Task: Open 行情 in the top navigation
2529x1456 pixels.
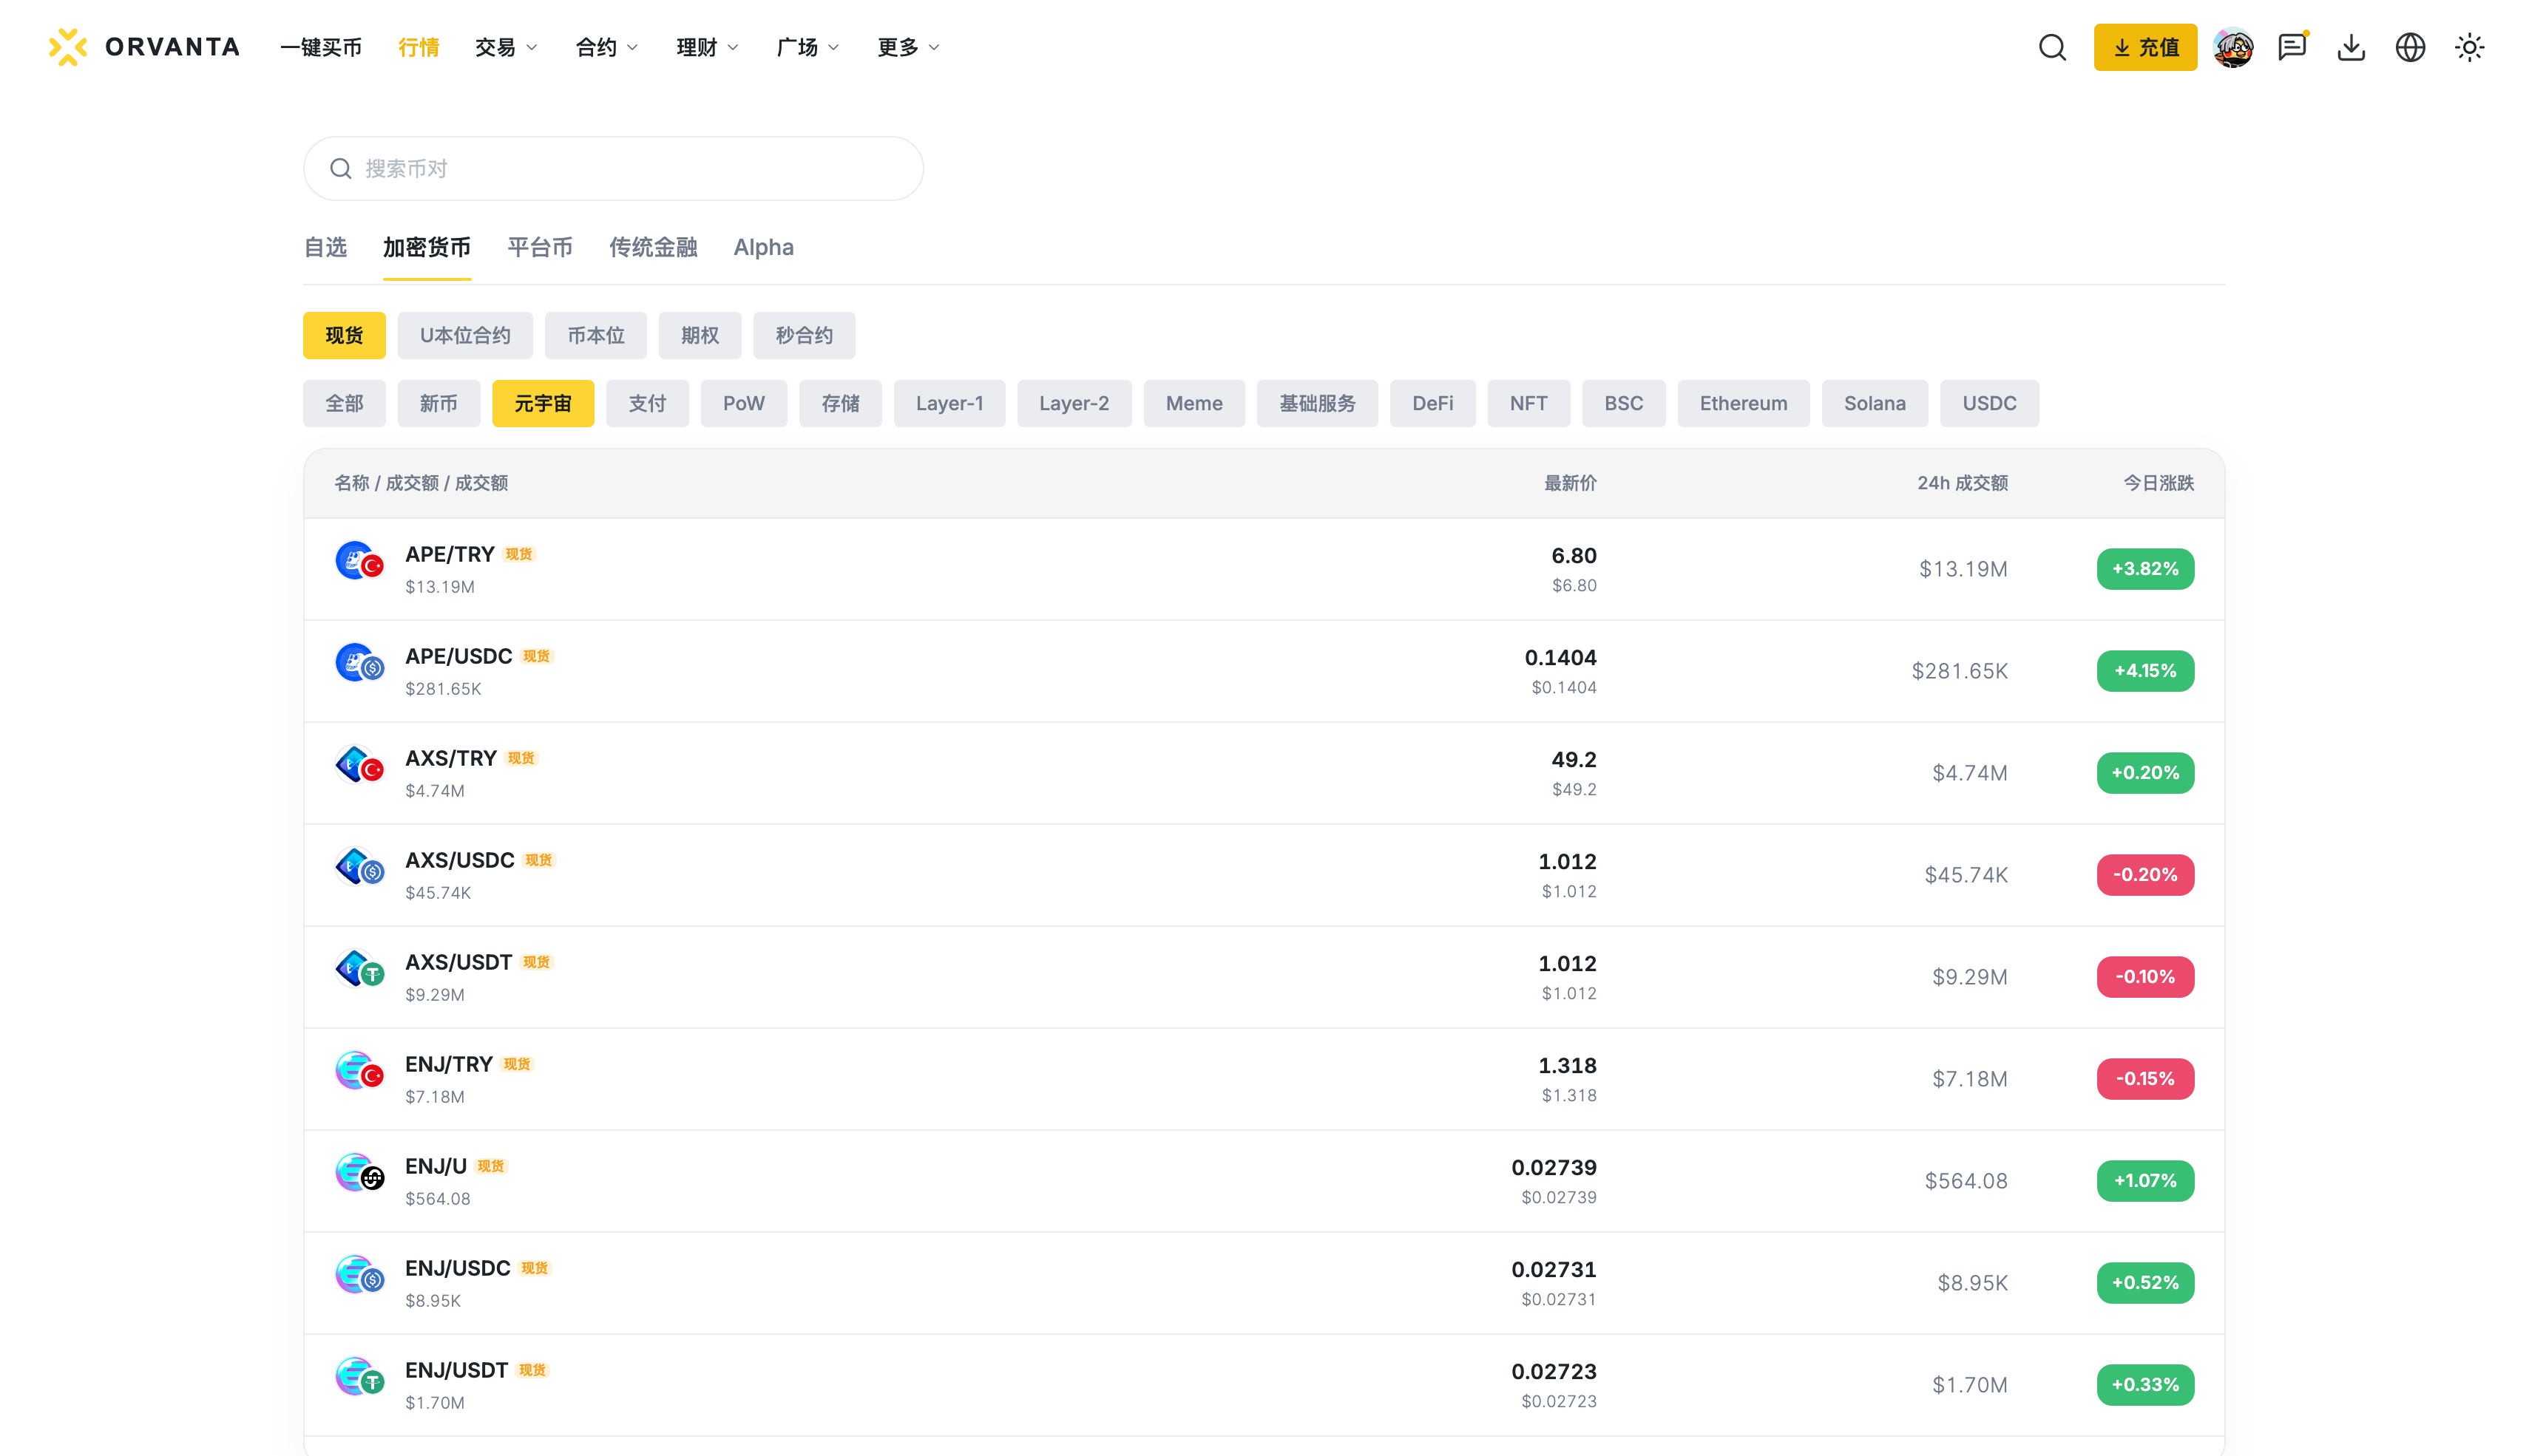Action: [418, 47]
